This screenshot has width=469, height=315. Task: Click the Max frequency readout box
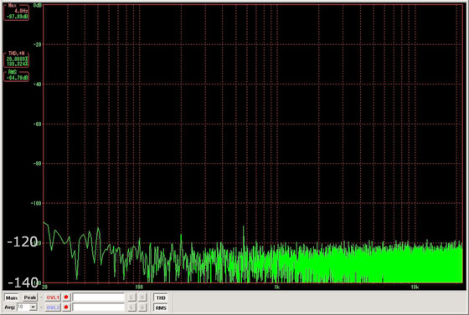click(x=17, y=13)
